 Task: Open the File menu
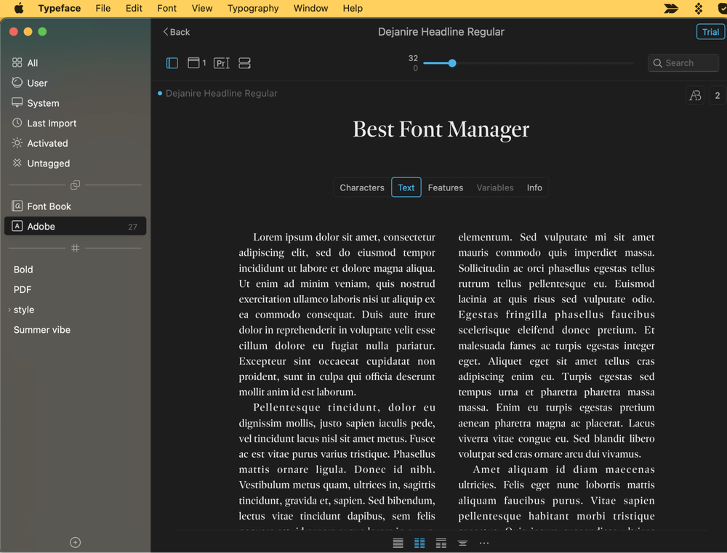103,8
